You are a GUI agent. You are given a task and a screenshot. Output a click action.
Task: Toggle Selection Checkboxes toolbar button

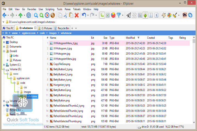click(x=108, y=15)
